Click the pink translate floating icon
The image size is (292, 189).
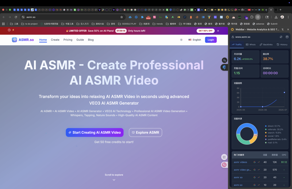coord(224,165)
